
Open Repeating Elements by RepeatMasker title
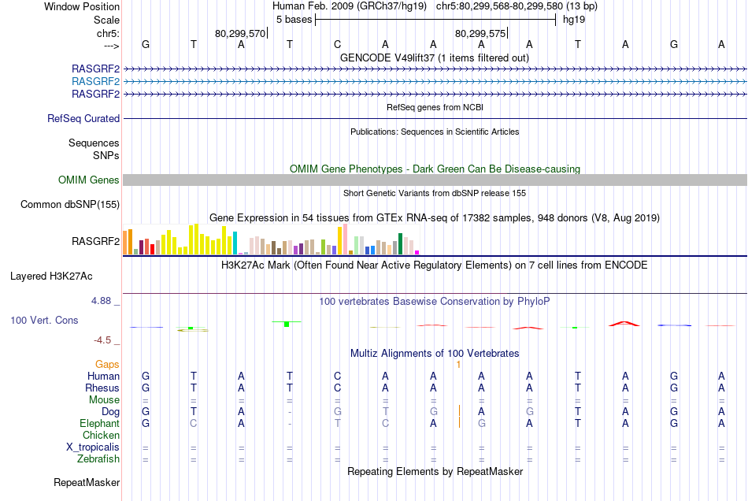tap(435, 472)
